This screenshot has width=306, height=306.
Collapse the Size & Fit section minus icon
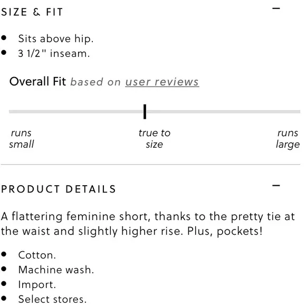coord(276,8)
